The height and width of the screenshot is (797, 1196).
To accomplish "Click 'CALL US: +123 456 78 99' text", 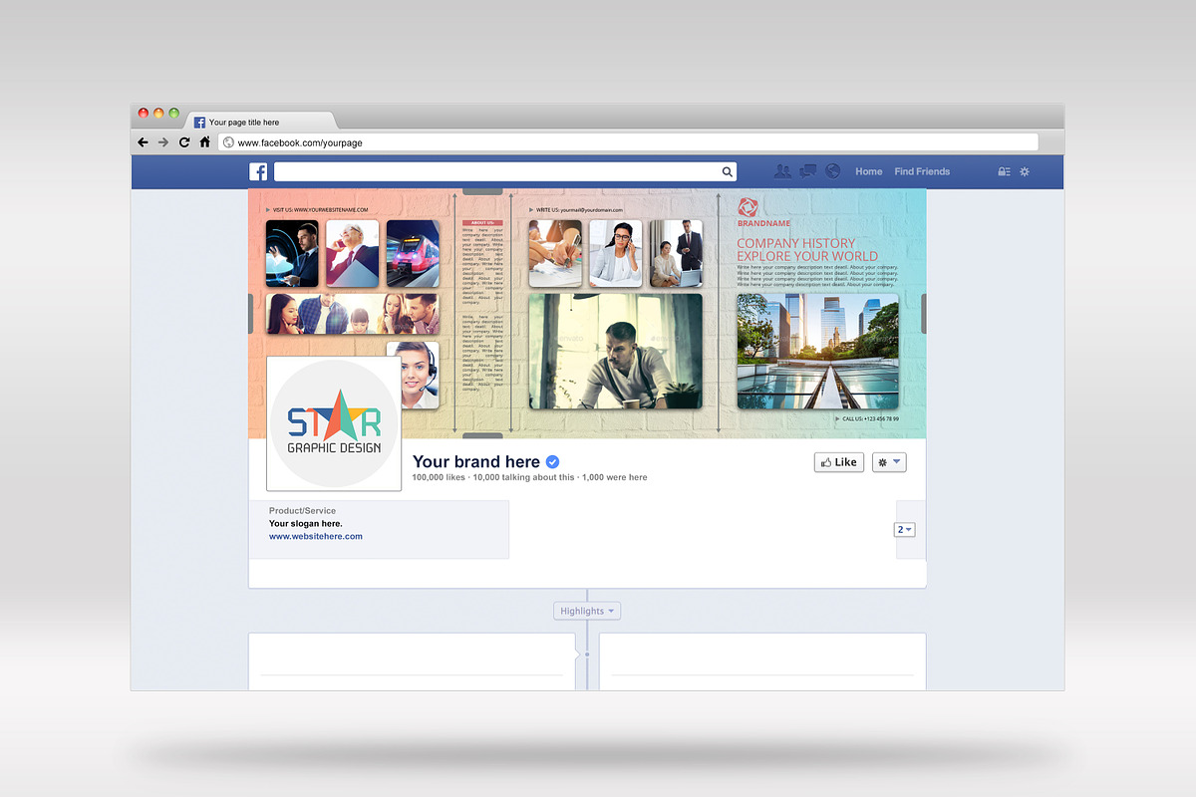I will pos(871,419).
